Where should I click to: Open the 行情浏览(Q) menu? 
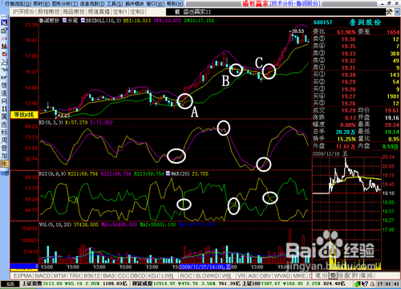[x=18, y=4]
